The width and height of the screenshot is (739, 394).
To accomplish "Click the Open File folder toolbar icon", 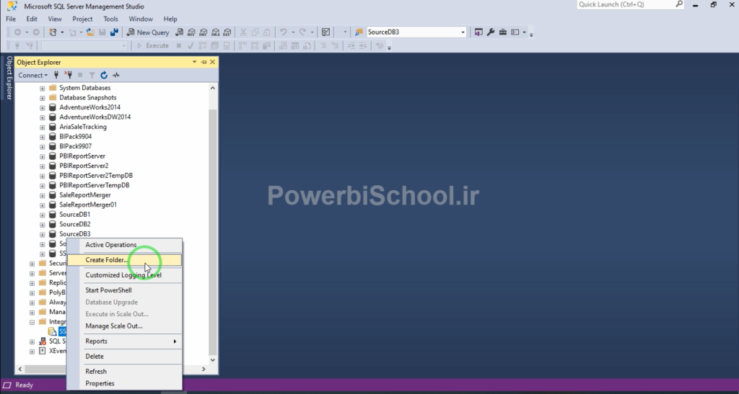I will [x=90, y=32].
